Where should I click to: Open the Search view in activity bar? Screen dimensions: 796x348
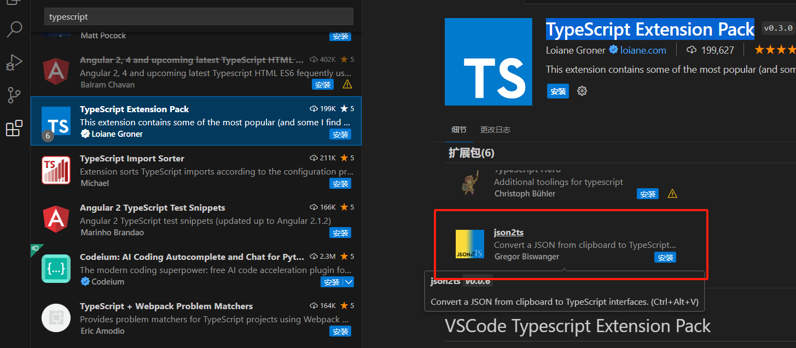[x=14, y=29]
